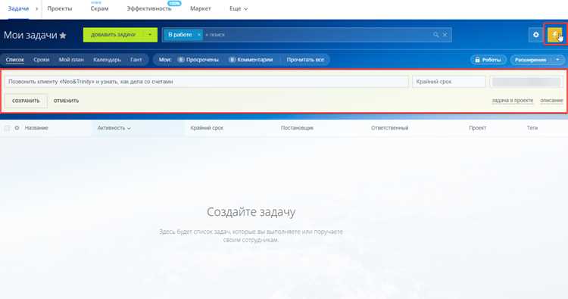
Task: Switch to Проекты tab
Action: [x=60, y=8]
